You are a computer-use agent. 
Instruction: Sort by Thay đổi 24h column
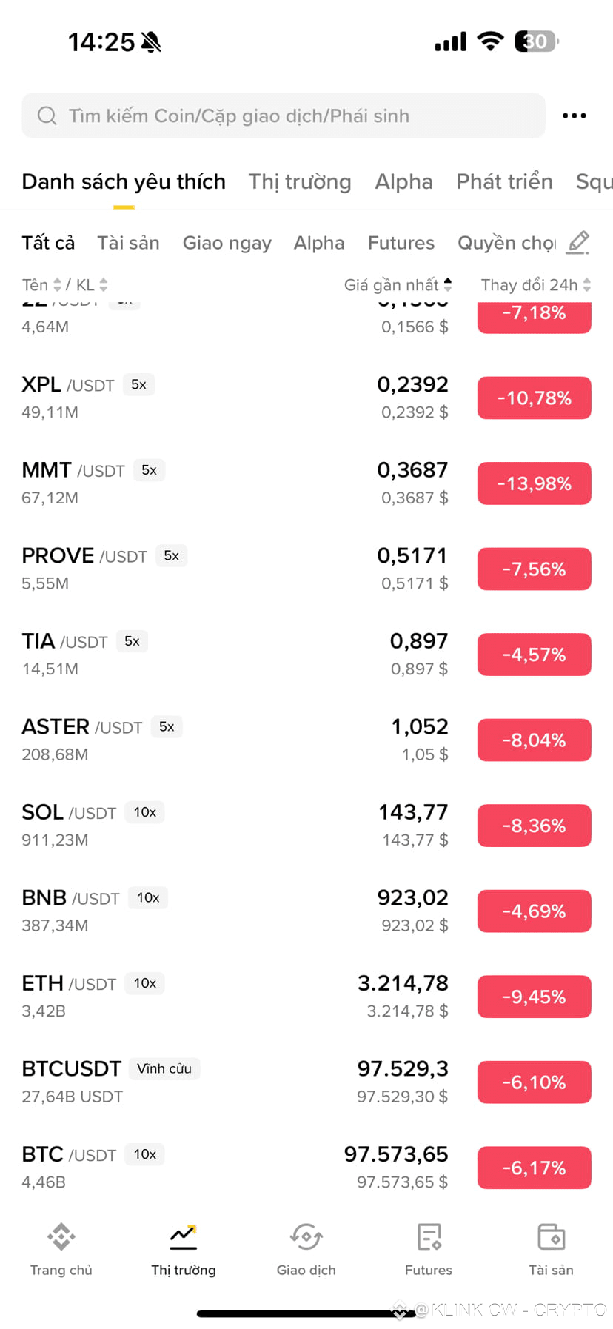536,285
